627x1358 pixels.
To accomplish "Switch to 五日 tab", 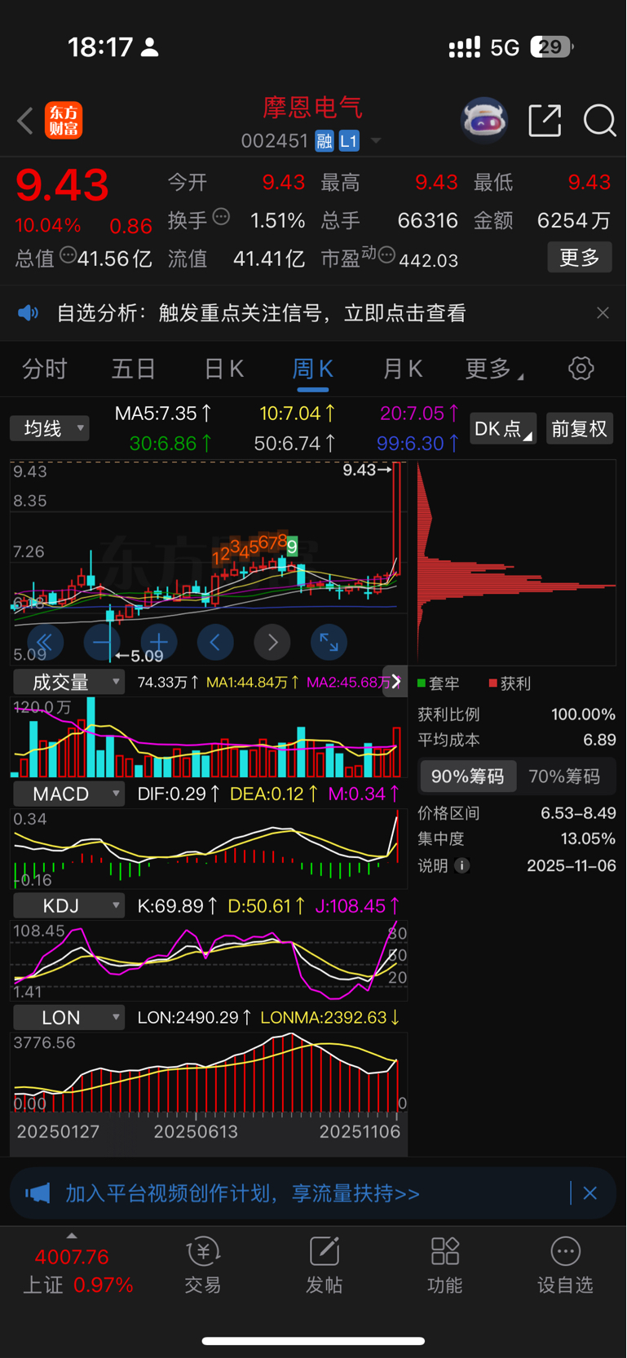I will tap(134, 369).
